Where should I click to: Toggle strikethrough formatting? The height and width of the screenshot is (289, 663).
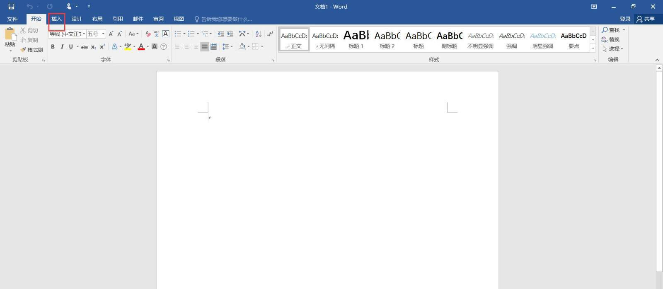[85, 47]
